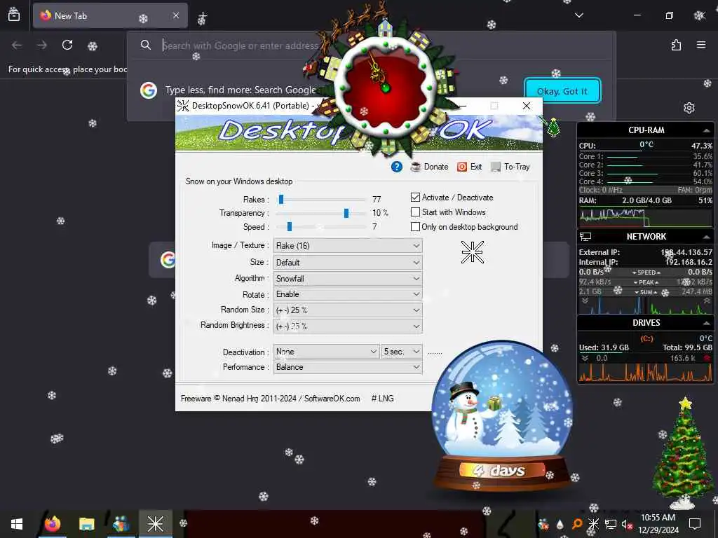This screenshot has height=538, width=718.
Task: Click the snowflake texture preview image
Action: pos(473,252)
